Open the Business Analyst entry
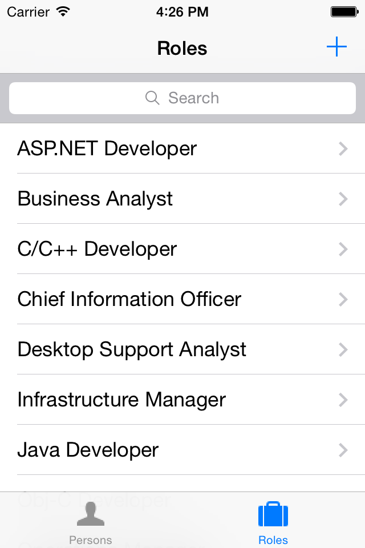 pos(182,199)
